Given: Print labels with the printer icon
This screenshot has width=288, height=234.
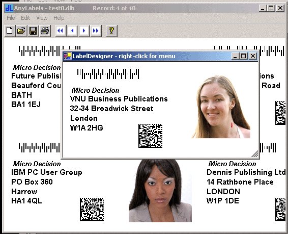Looking at the screenshot, I should 45,31.
